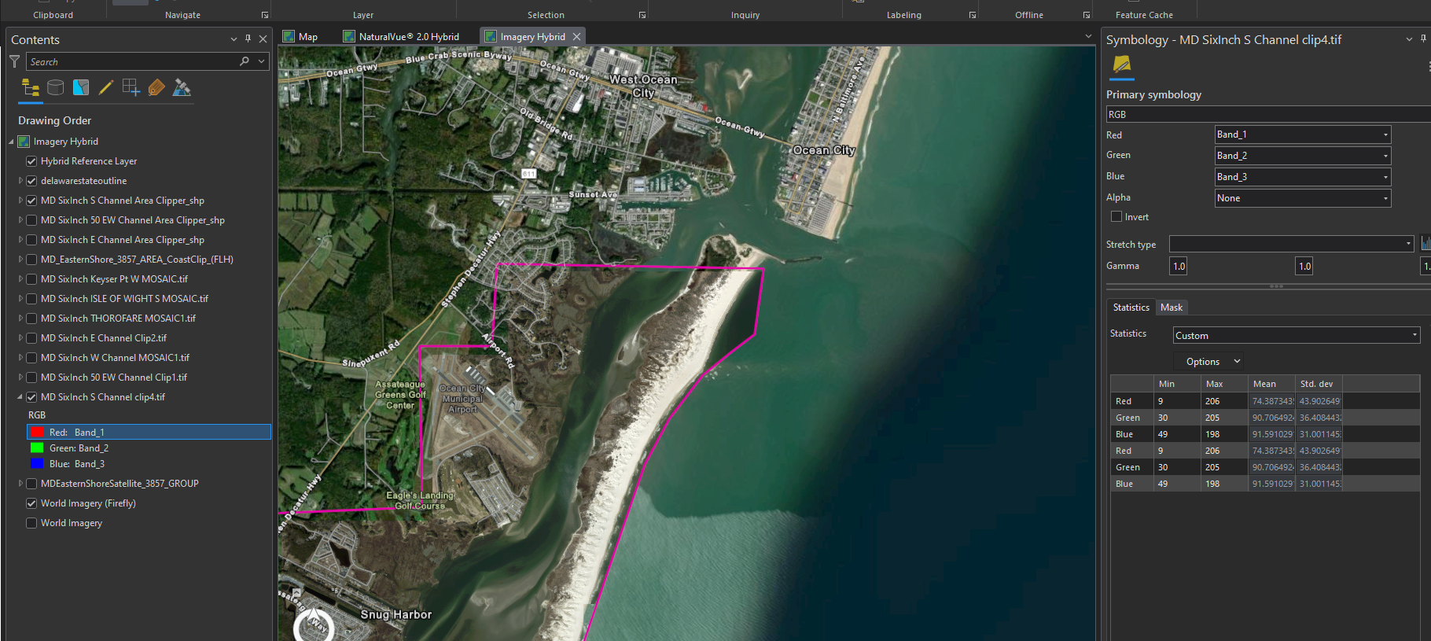
Task: Switch to the Mask tab
Action: point(1171,308)
